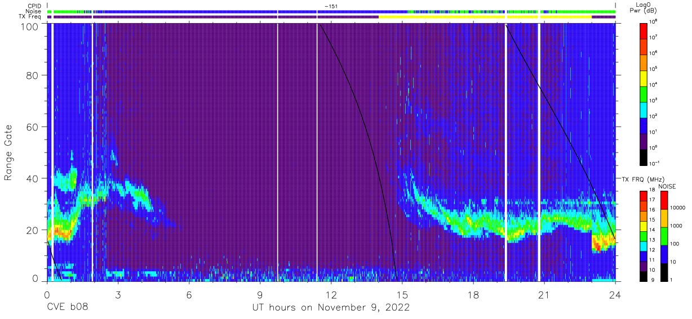This screenshot has height=319, width=692.
Task: Pick the green segment of power colorbar
Action: tap(644, 93)
